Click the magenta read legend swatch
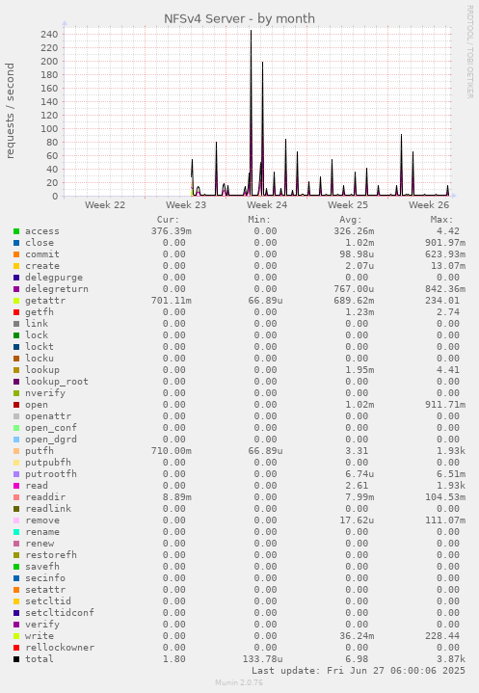Viewport: 479px width, 693px height. 16,486
